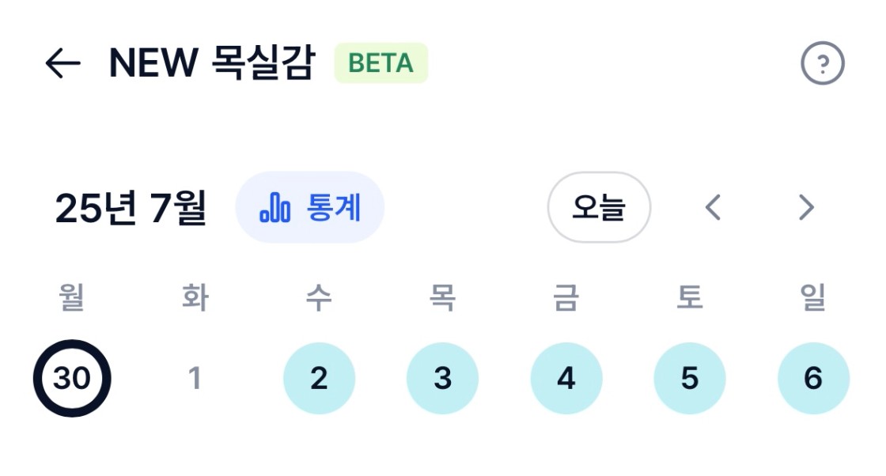Image resolution: width=886 pixels, height=476 pixels.
Task: Select date 1 on Tuesday
Action: pyautogui.click(x=195, y=378)
